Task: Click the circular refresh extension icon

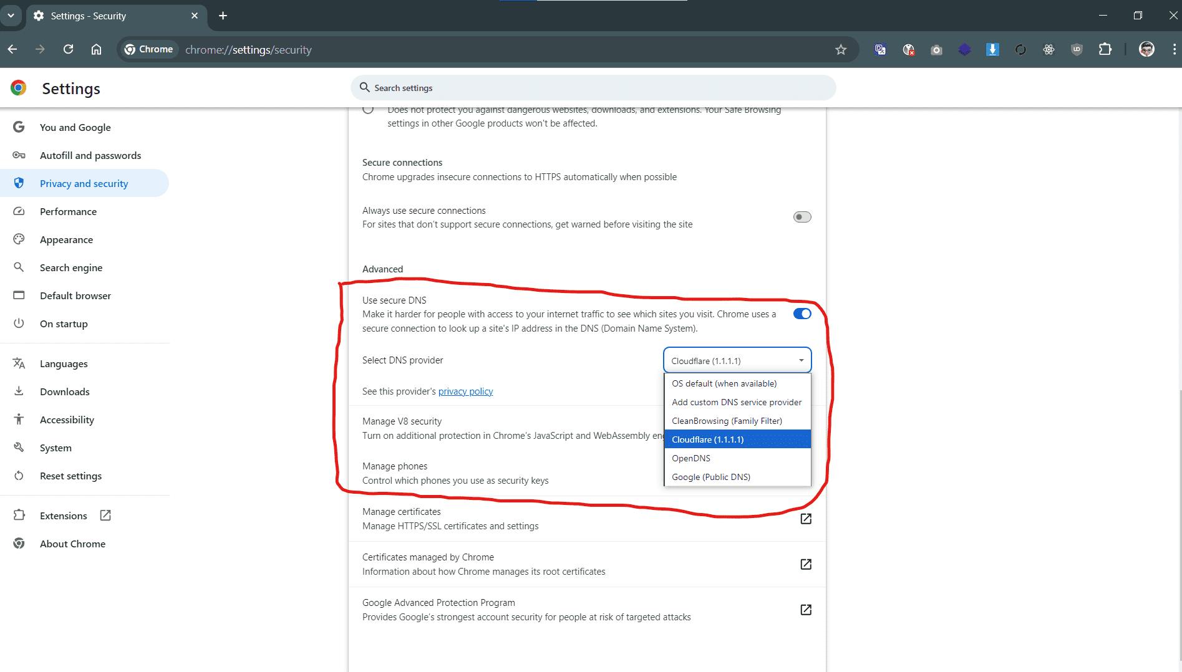Action: click(1020, 49)
